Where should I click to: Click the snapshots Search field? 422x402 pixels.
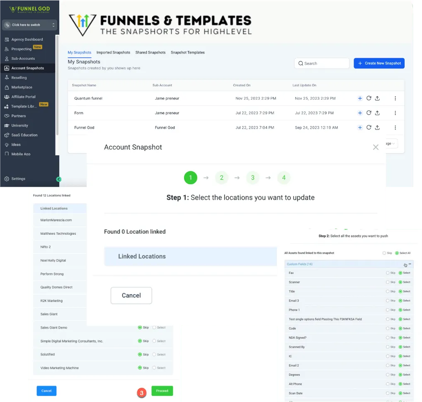[x=322, y=63]
